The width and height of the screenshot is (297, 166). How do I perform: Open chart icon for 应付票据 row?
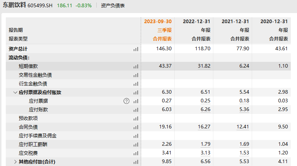[136, 101]
